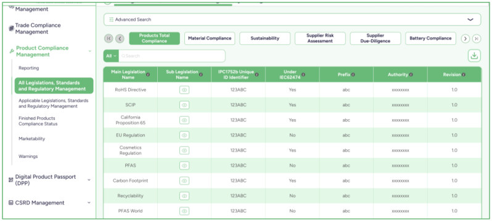
Task: Expand Digital Product Passport (DPP) chevron
Action: click(89, 180)
